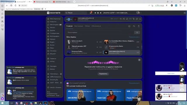The image size is (187, 105).
Task: Click the Перенести button
Action: [103, 74]
